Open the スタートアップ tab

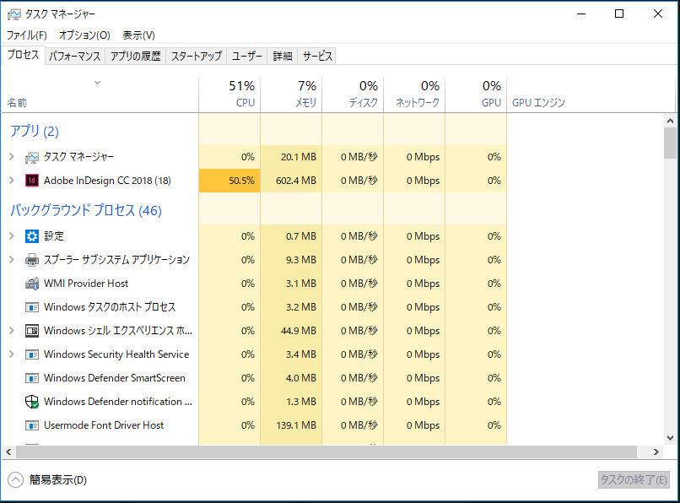click(196, 57)
